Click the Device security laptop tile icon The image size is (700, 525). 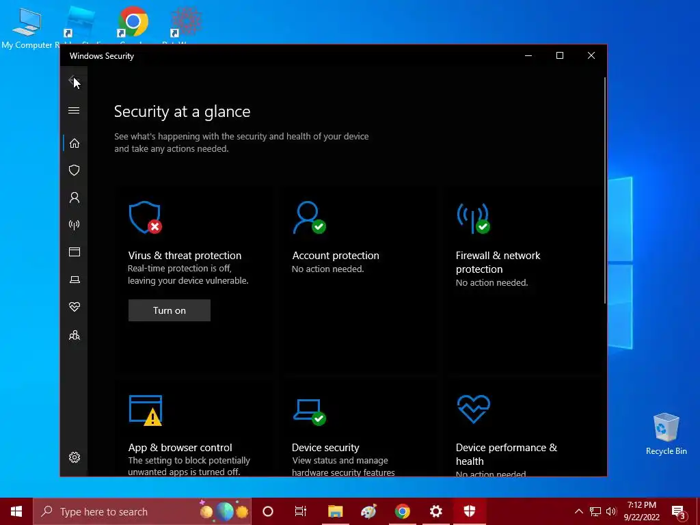310,412
